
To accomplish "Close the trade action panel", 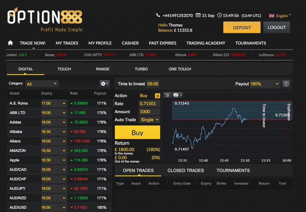I will [157, 96].
